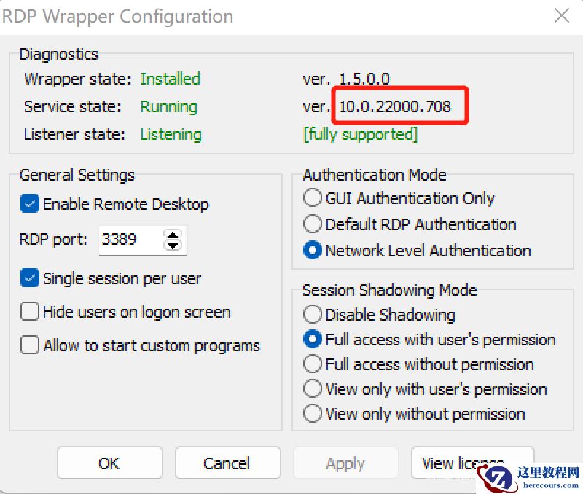Choose Network Level Authentication
The width and height of the screenshot is (583, 494).
[x=312, y=250]
